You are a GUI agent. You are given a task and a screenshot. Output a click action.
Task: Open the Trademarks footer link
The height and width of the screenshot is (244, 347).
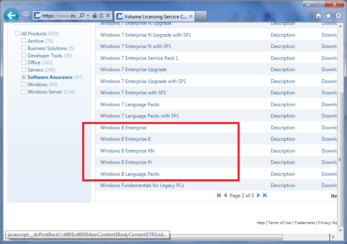pos(305,223)
